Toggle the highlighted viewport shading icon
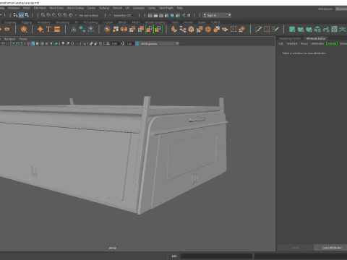The height and width of the screenshot is (260, 347). point(33,43)
